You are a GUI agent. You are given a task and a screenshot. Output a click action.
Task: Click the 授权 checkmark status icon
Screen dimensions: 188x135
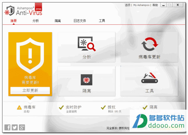[x=103, y=107]
